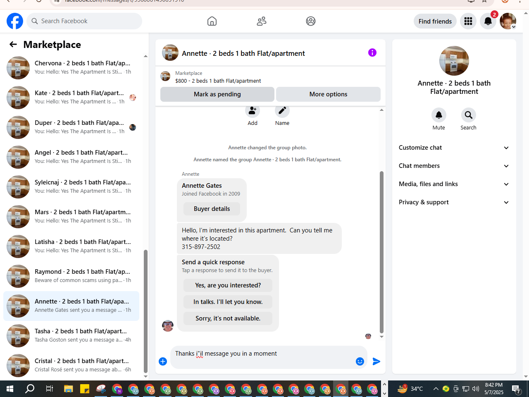529x397 pixels.
Task: Open Windows taskbar search icon
Action: [30, 389]
